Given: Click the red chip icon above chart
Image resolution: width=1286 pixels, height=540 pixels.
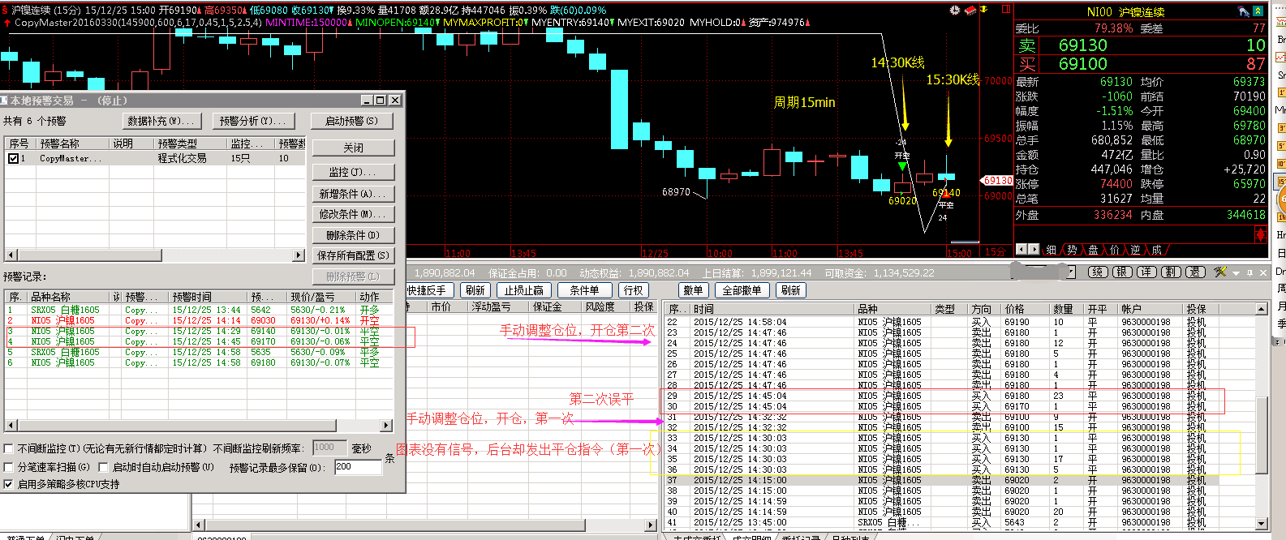Looking at the screenshot, I should pos(970,10).
